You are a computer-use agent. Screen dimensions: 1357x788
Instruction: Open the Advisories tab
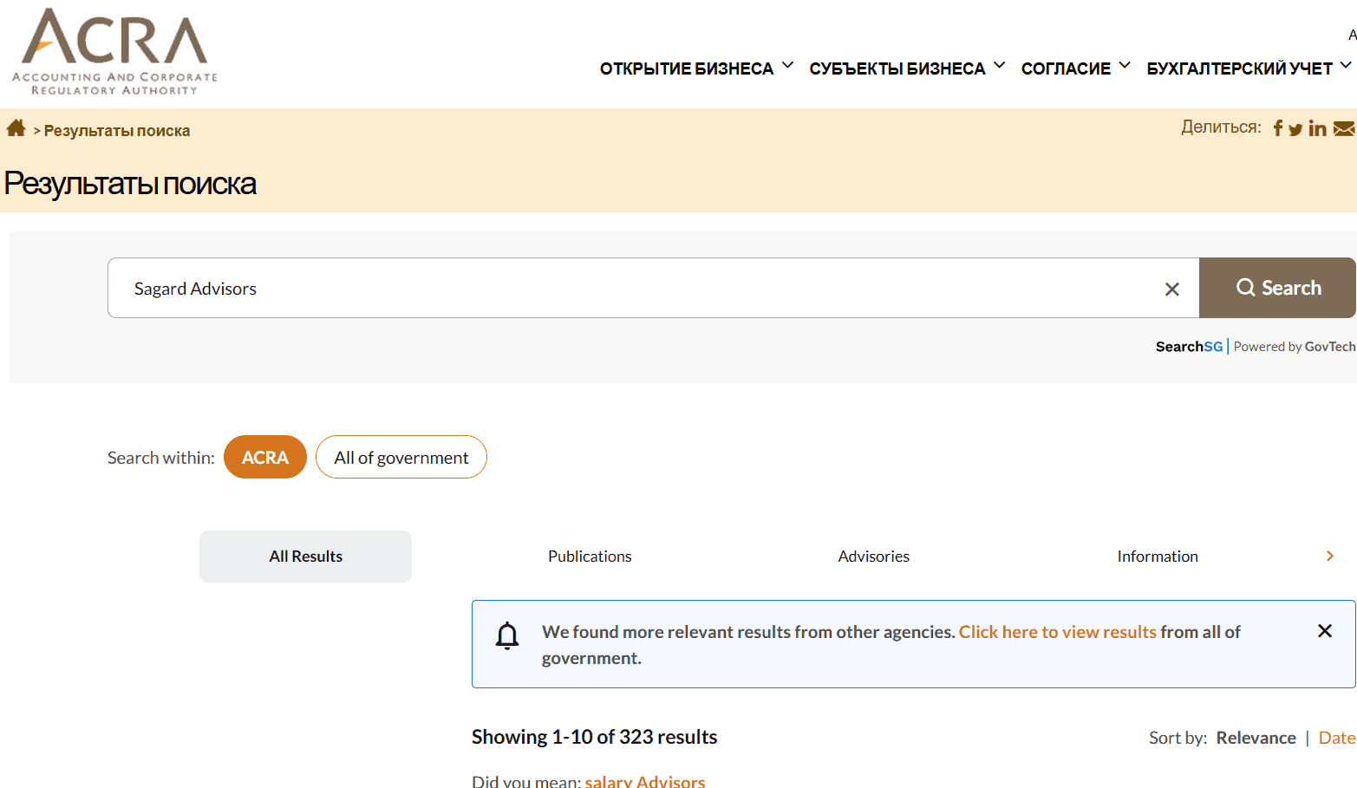873,557
